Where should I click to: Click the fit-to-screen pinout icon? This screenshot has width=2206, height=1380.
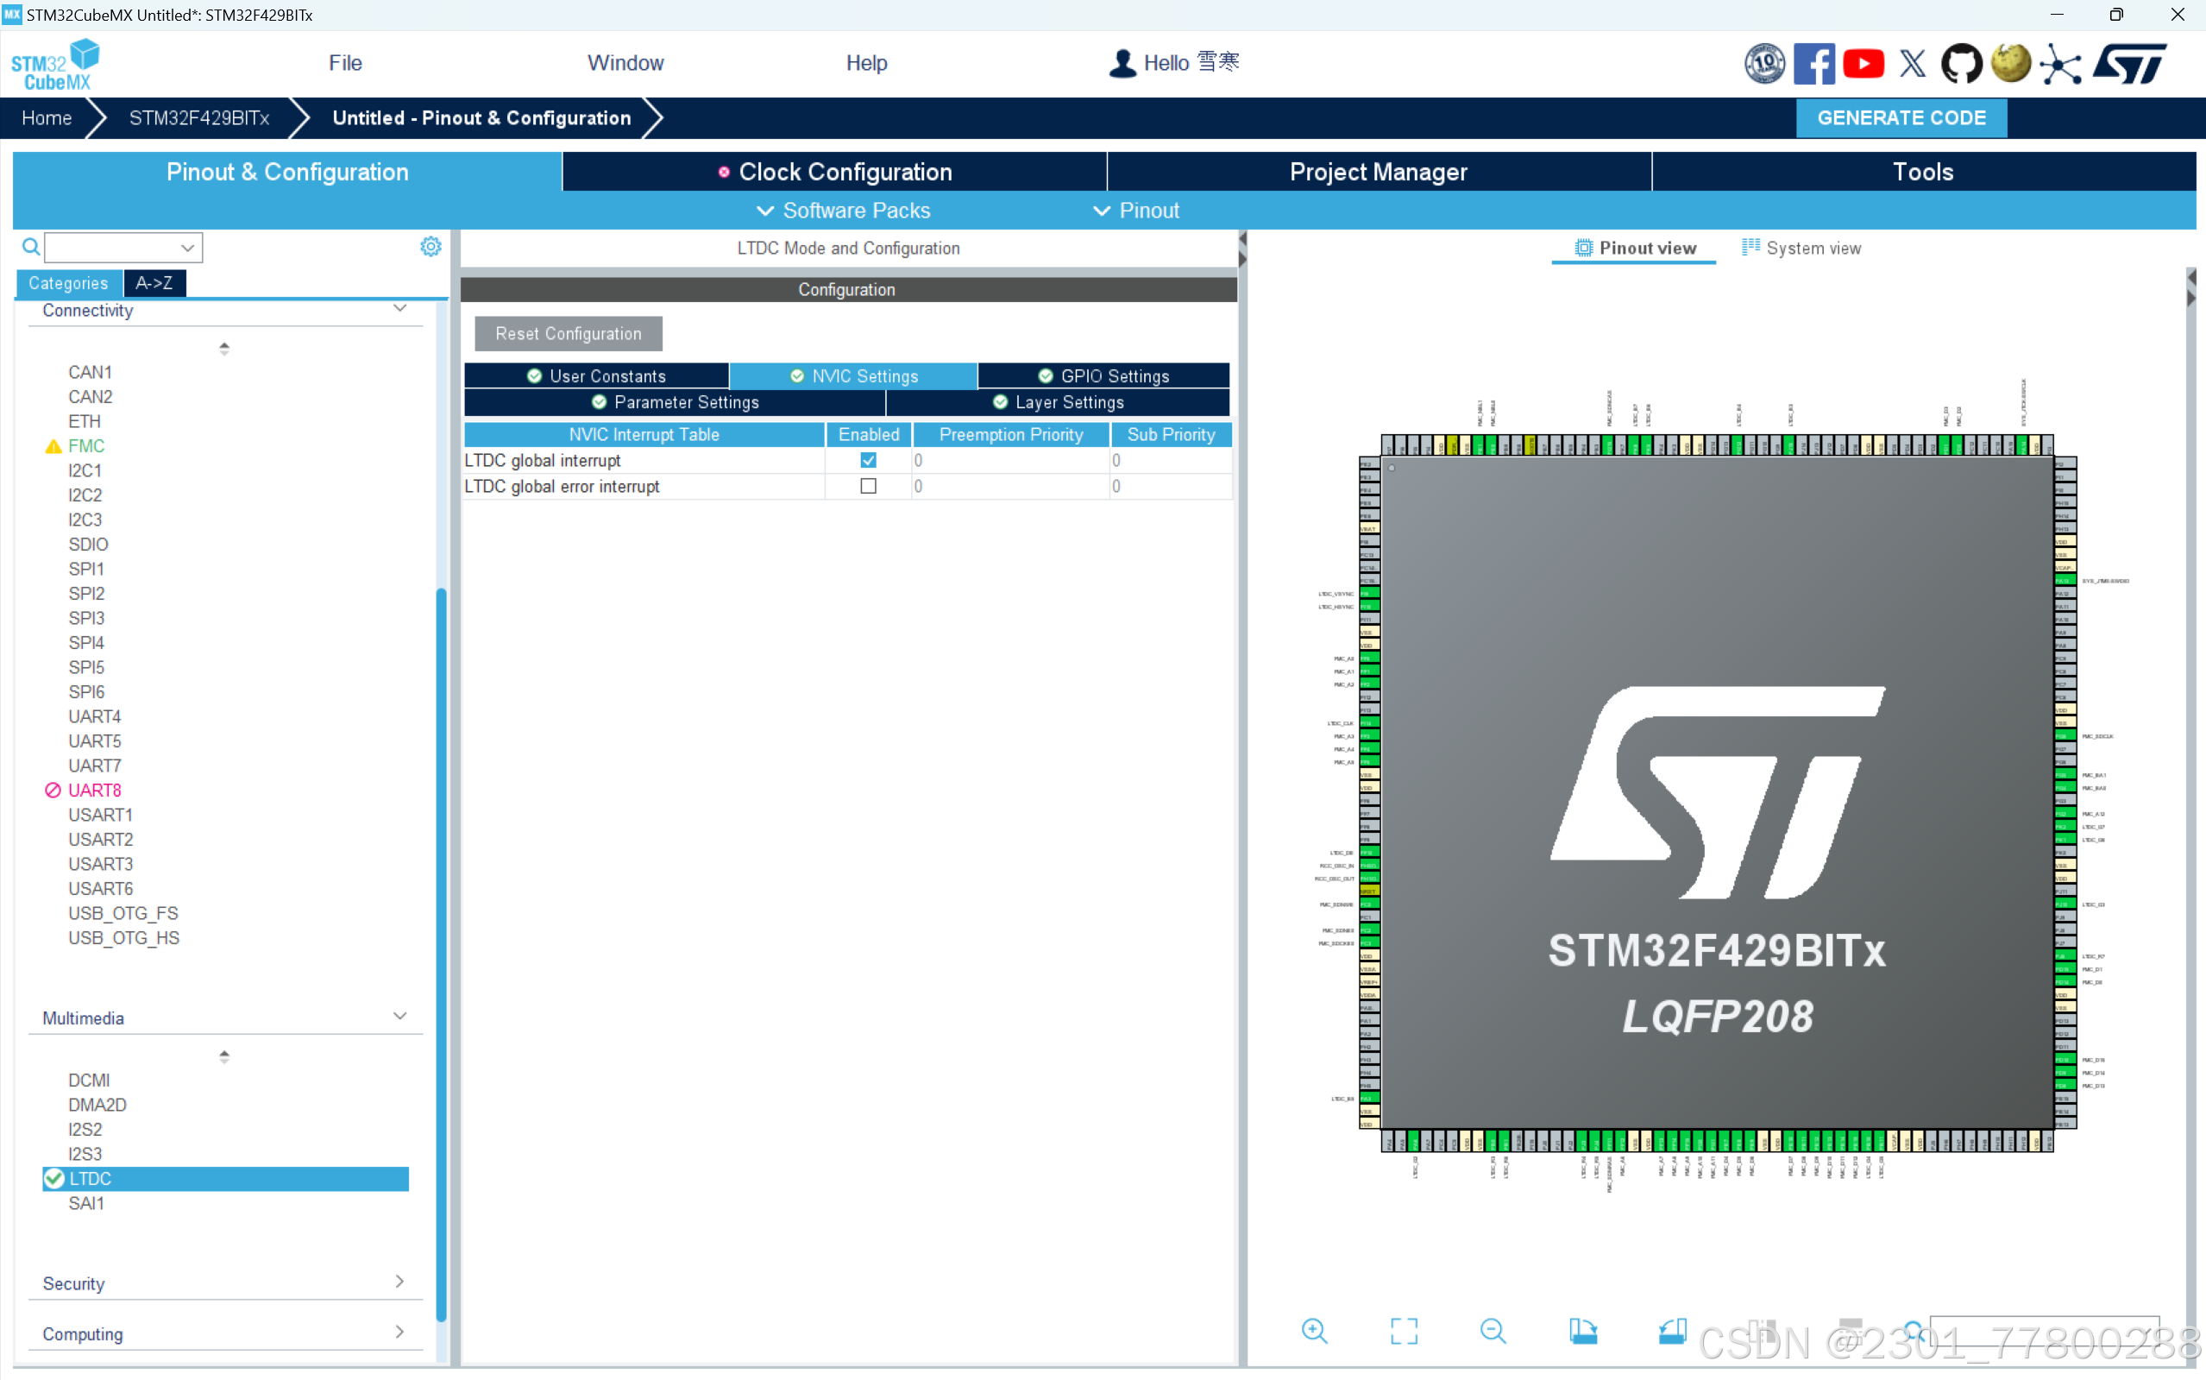tap(1403, 1331)
